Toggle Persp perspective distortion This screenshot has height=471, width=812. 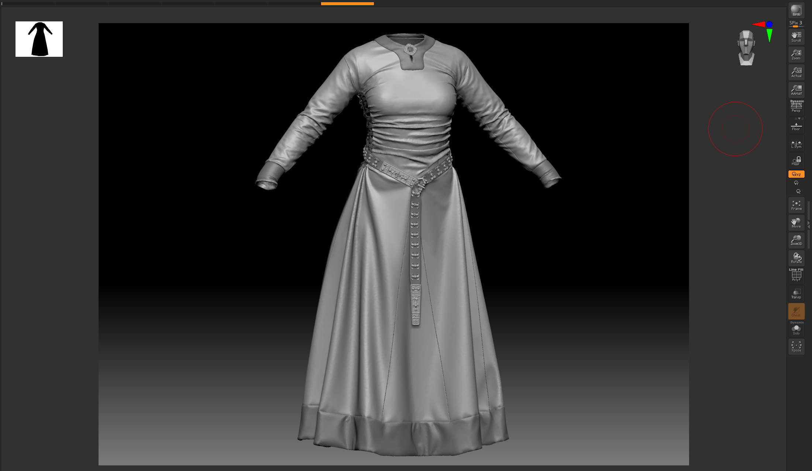(796, 107)
